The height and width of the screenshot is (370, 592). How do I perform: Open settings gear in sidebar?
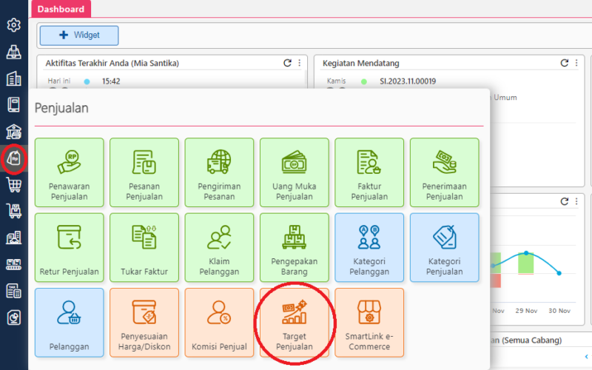13,25
